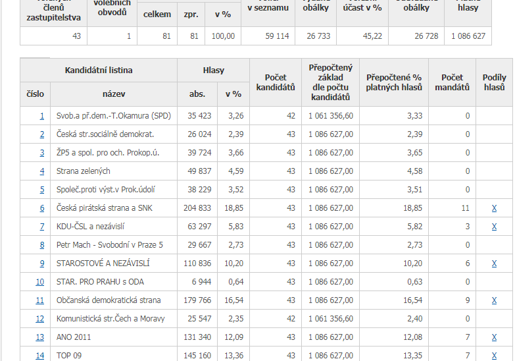515x361 pixels.
Task: Show vote shares X for ANO 2011
Action: click(x=494, y=337)
